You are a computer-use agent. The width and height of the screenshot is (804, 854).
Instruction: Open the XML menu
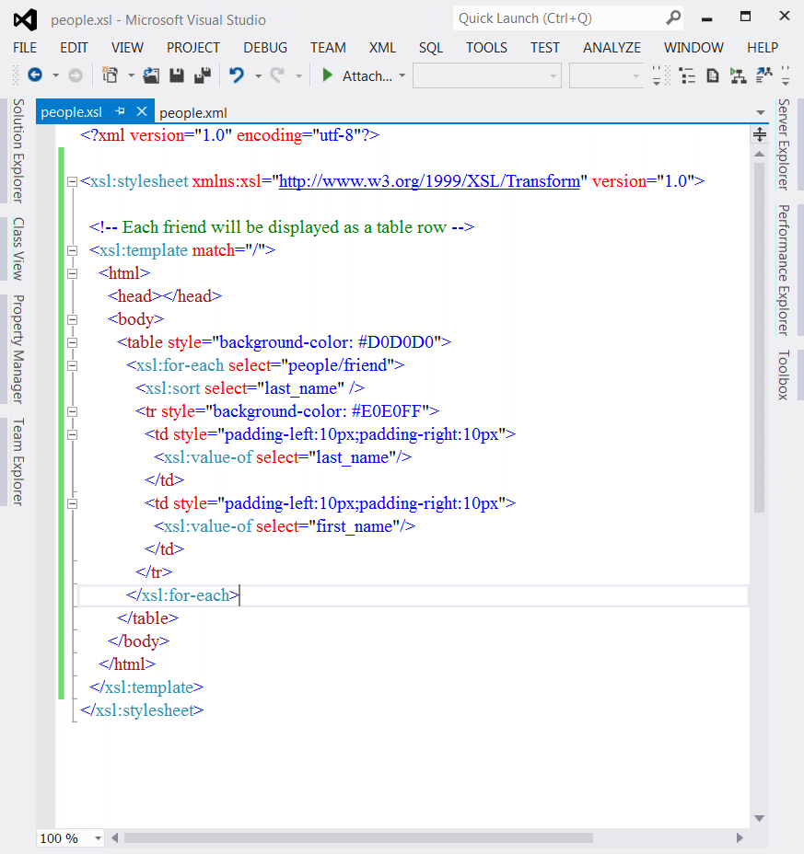pos(382,48)
